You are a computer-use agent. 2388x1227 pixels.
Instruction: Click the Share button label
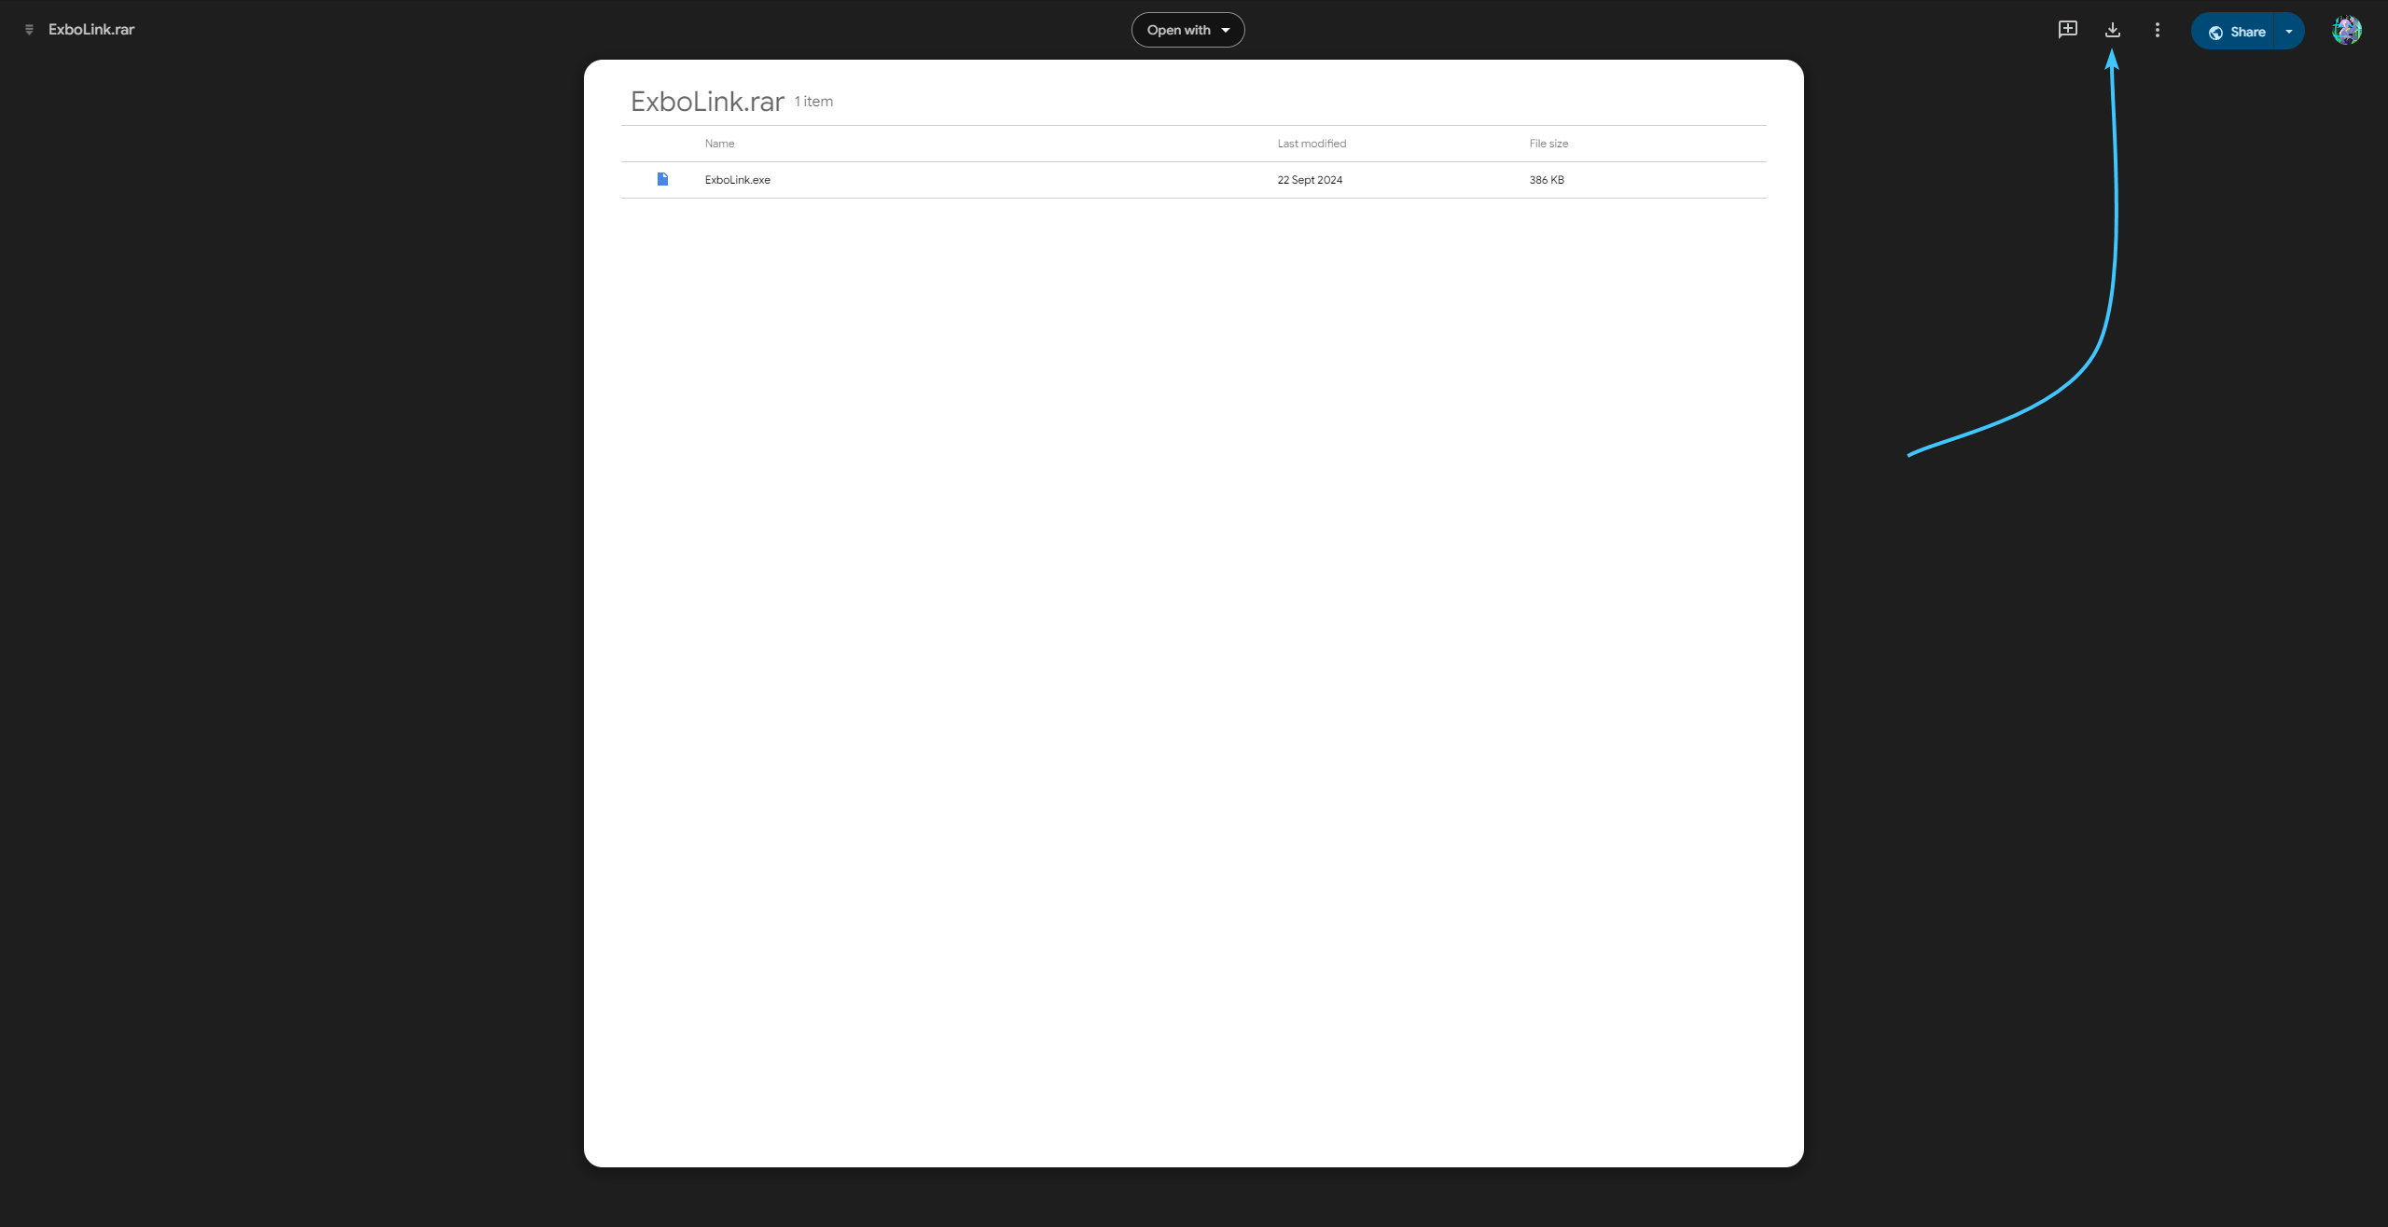[2248, 32]
